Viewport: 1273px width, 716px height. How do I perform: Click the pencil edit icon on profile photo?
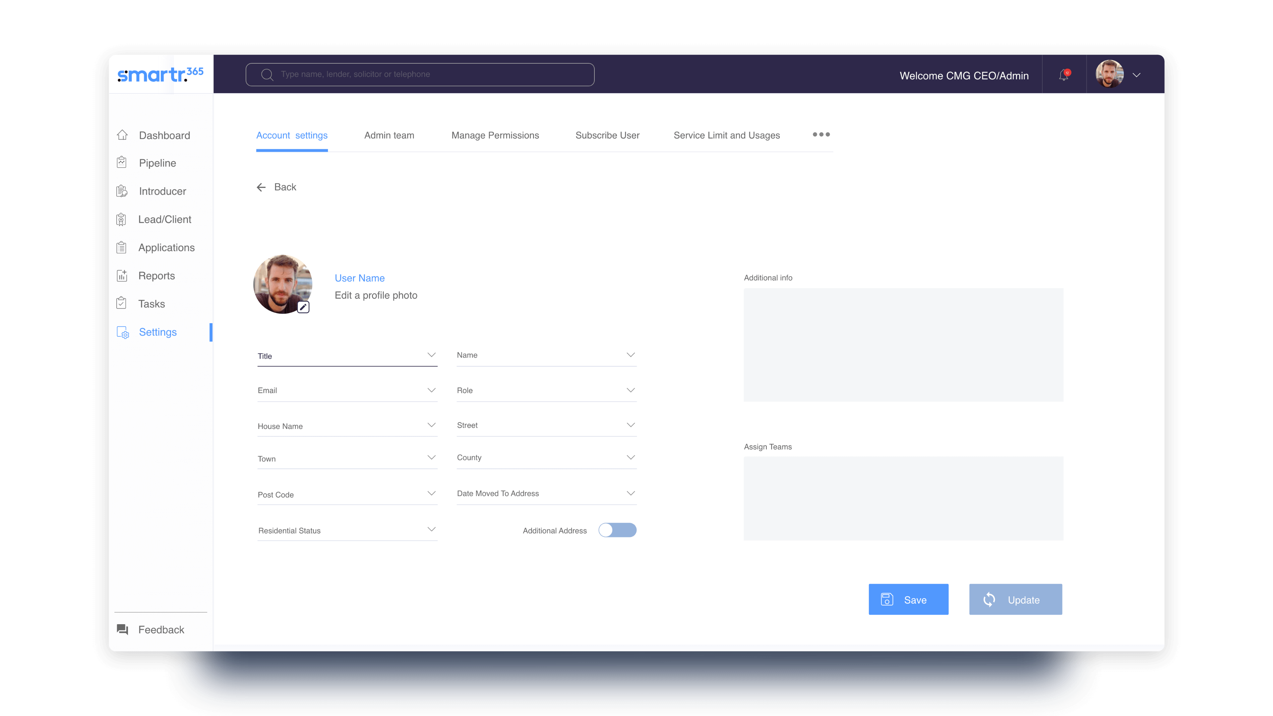click(x=303, y=307)
